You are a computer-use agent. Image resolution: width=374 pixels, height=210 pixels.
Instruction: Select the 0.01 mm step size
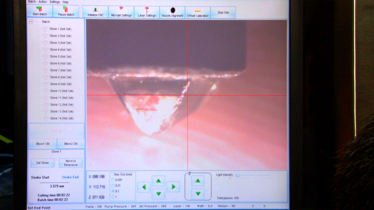[113, 185]
